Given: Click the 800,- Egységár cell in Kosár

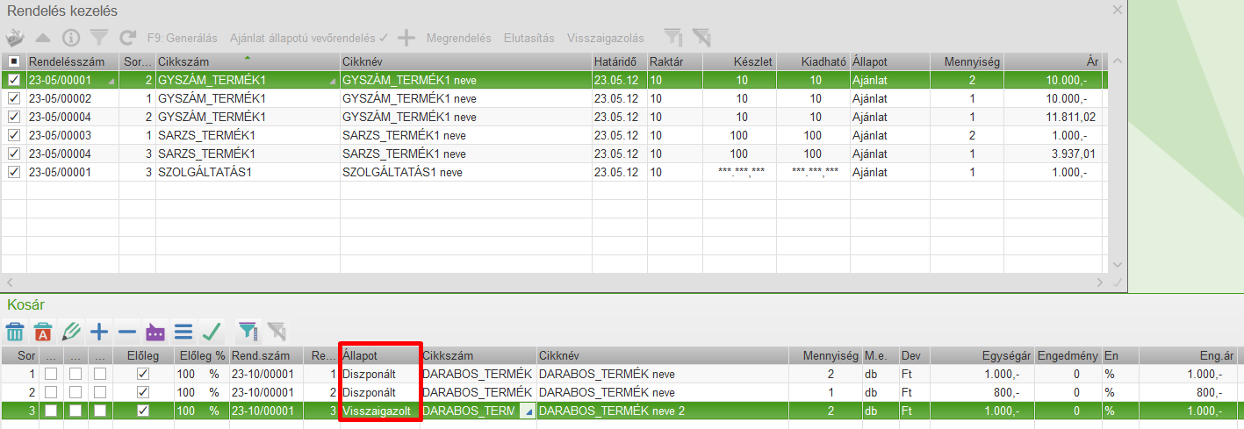Looking at the screenshot, I should 982,392.
